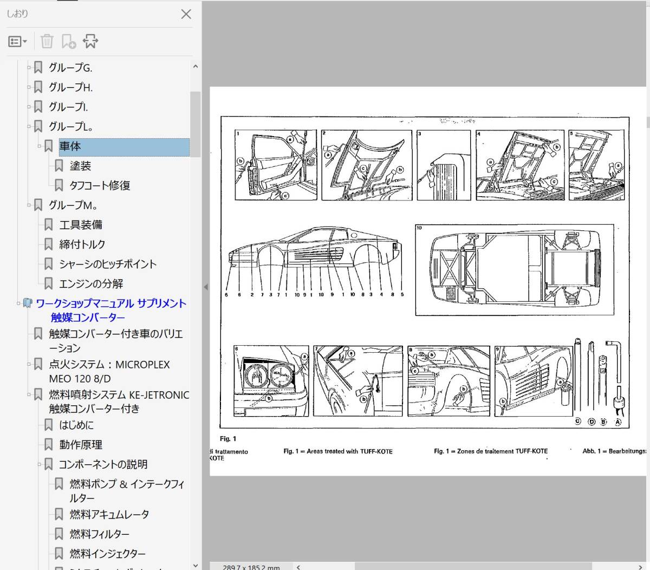Click bookmark panel scrollbar down arrow

196,565
